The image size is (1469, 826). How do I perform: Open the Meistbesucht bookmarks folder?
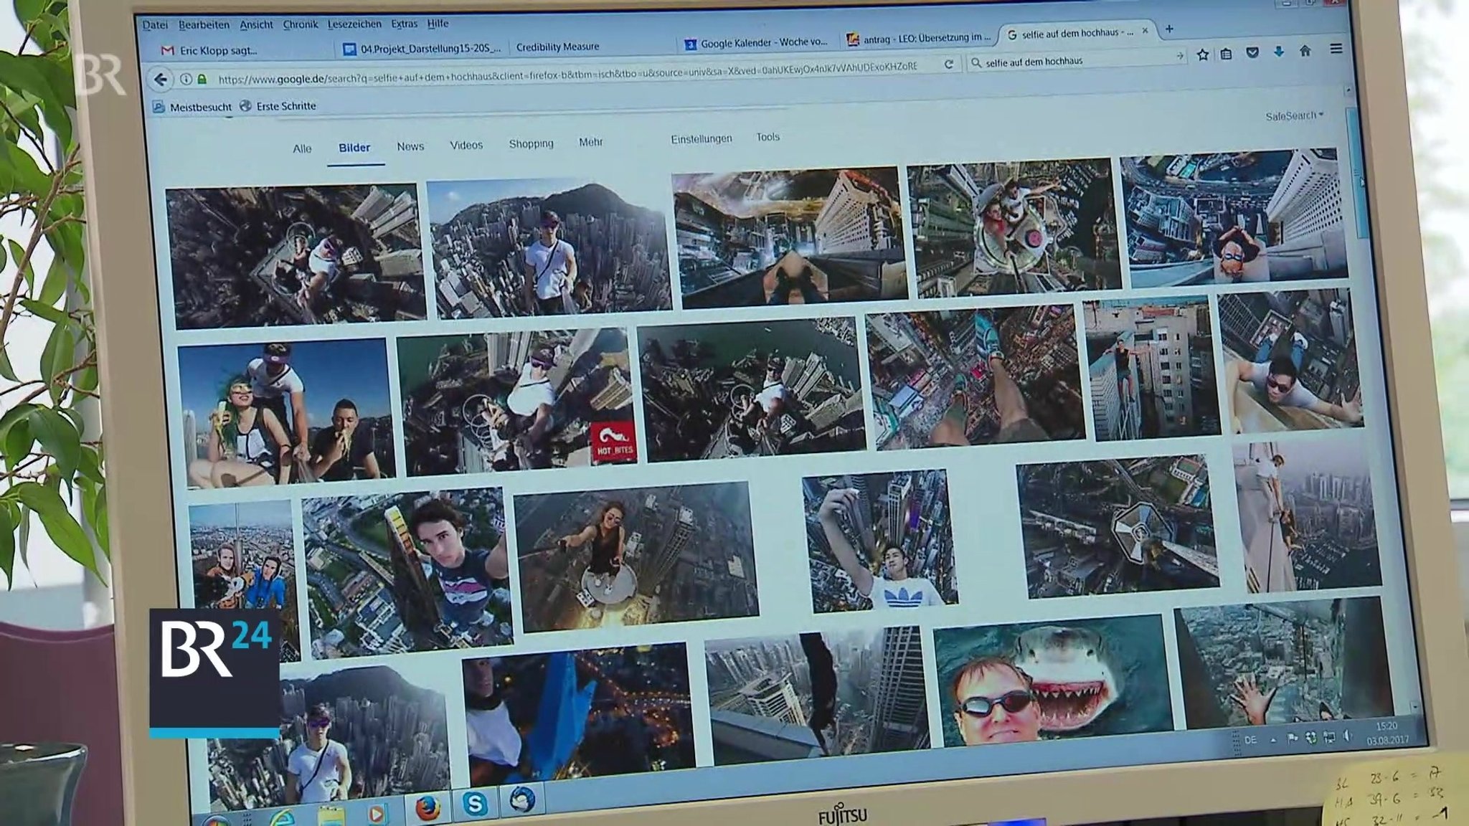pos(192,107)
